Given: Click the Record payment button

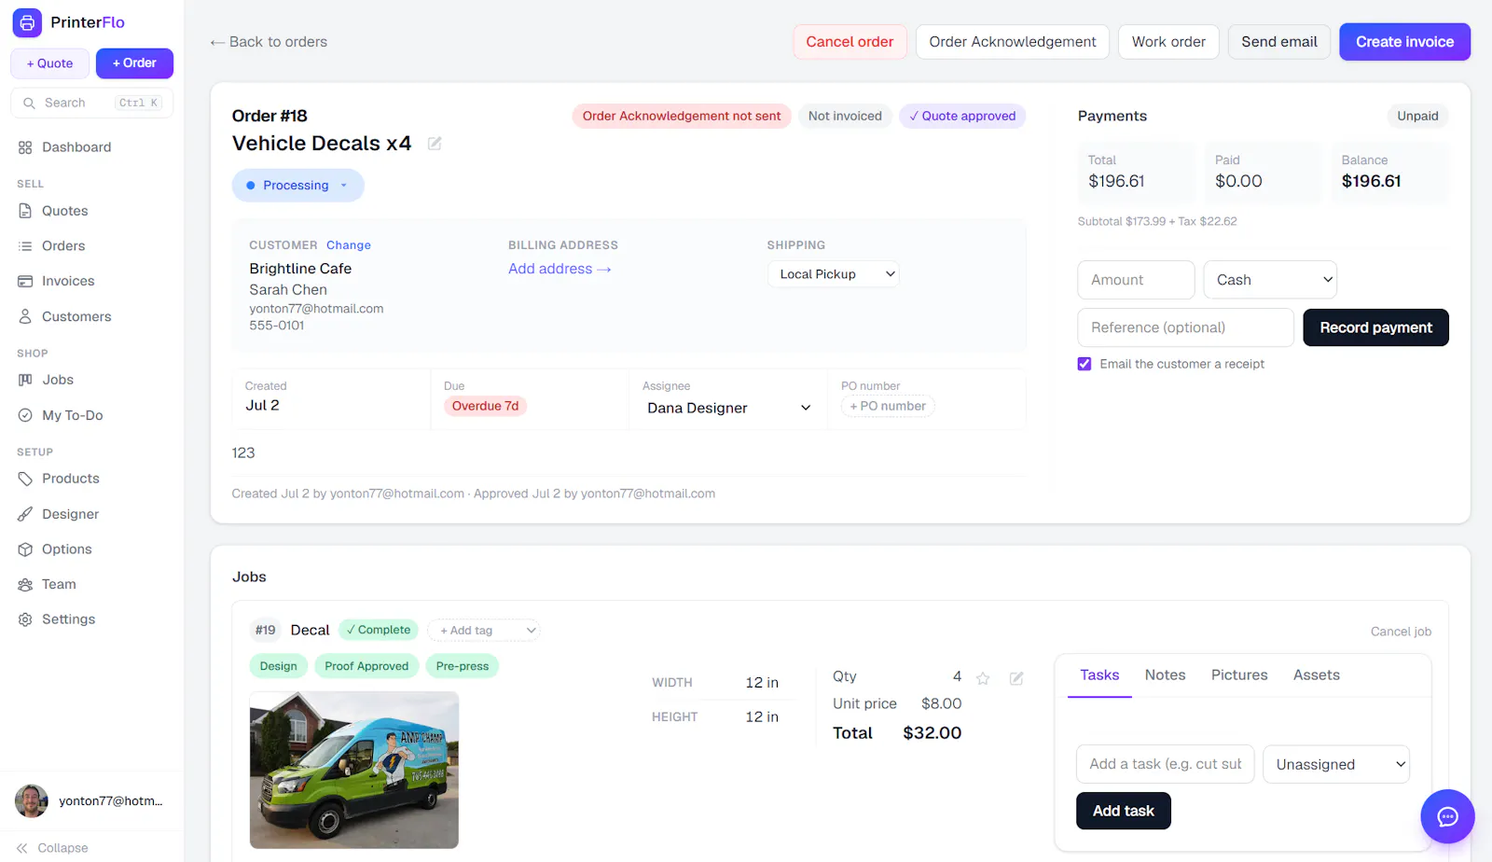Looking at the screenshot, I should [1375, 327].
